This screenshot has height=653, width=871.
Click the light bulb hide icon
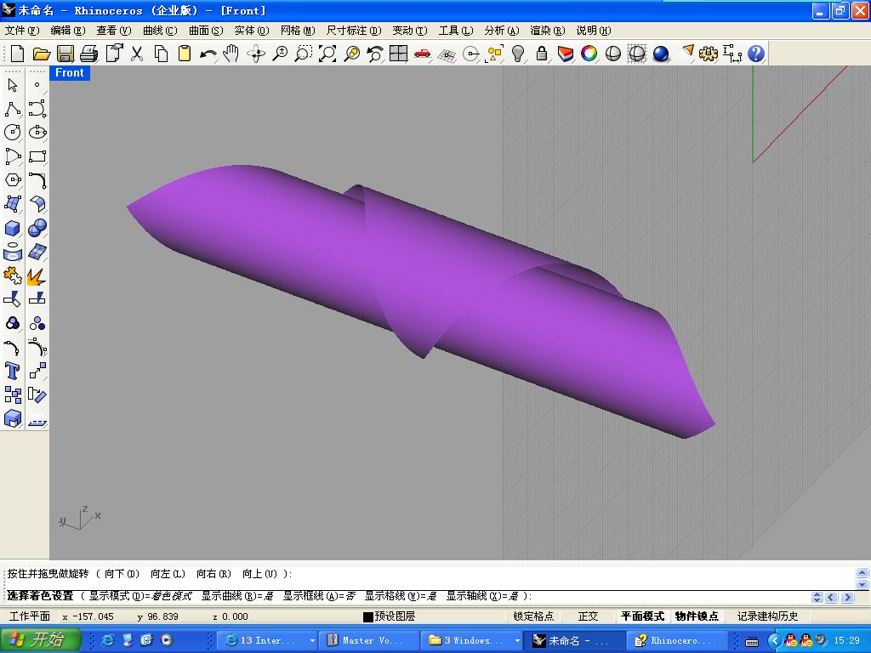[x=518, y=54]
